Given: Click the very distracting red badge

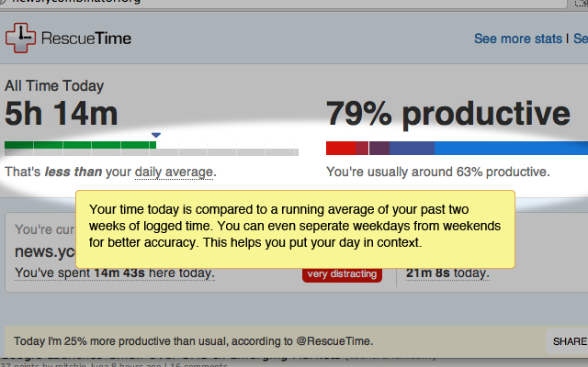Looking at the screenshot, I should (x=342, y=273).
